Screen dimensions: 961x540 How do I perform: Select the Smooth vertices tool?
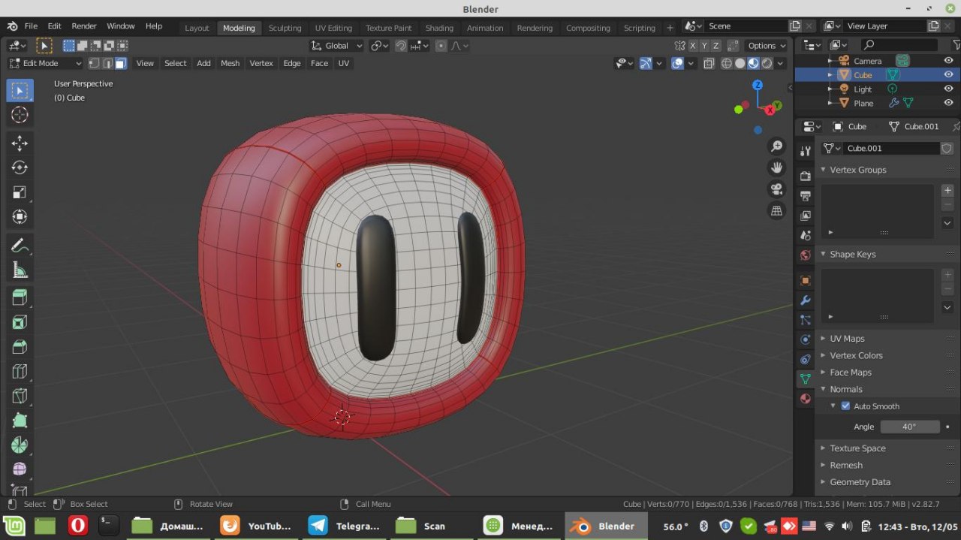click(x=20, y=470)
